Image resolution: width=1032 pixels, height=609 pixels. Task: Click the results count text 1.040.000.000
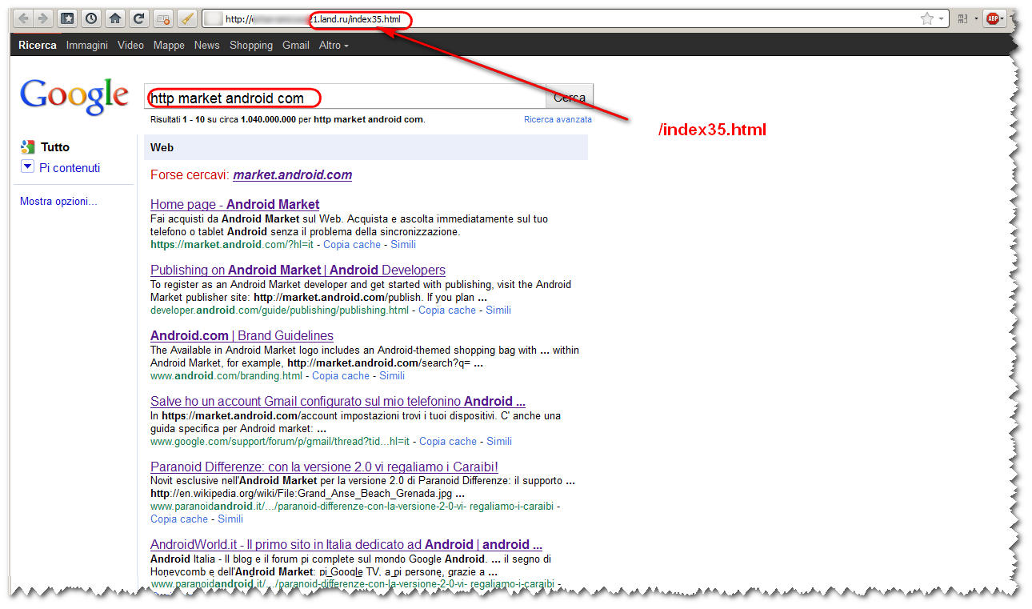(268, 119)
